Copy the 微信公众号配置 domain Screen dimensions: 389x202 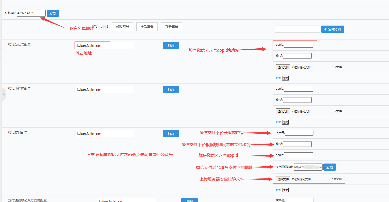[171, 46]
